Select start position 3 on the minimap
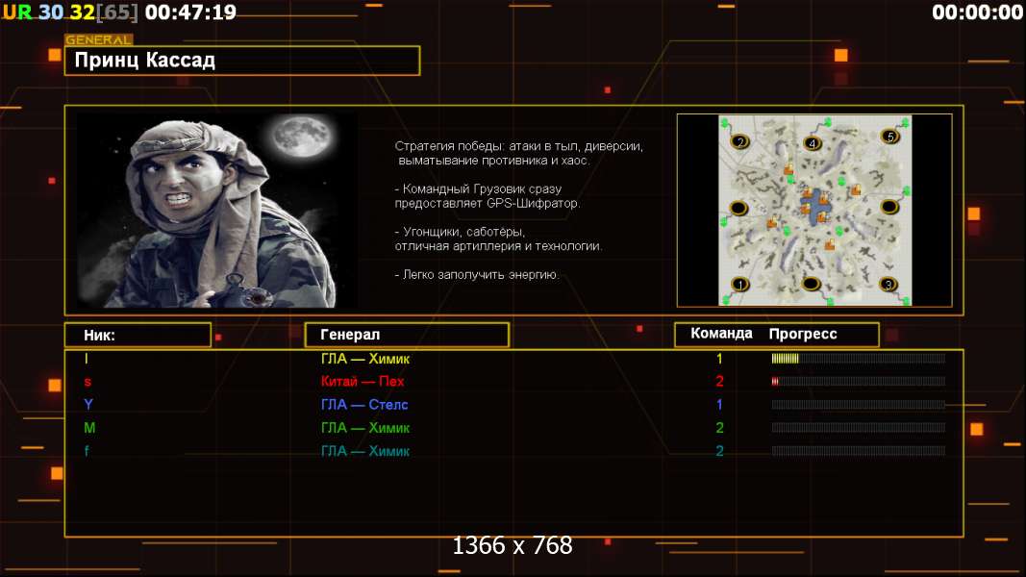1026x577 pixels. point(888,285)
